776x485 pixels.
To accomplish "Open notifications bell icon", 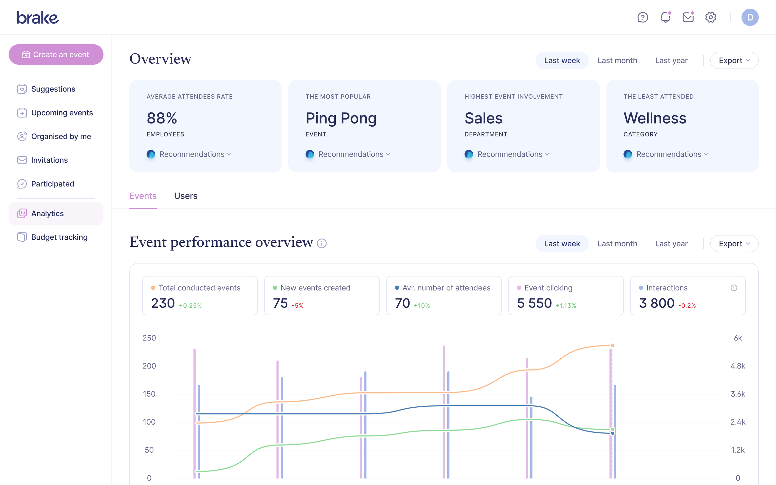I will 665,17.
